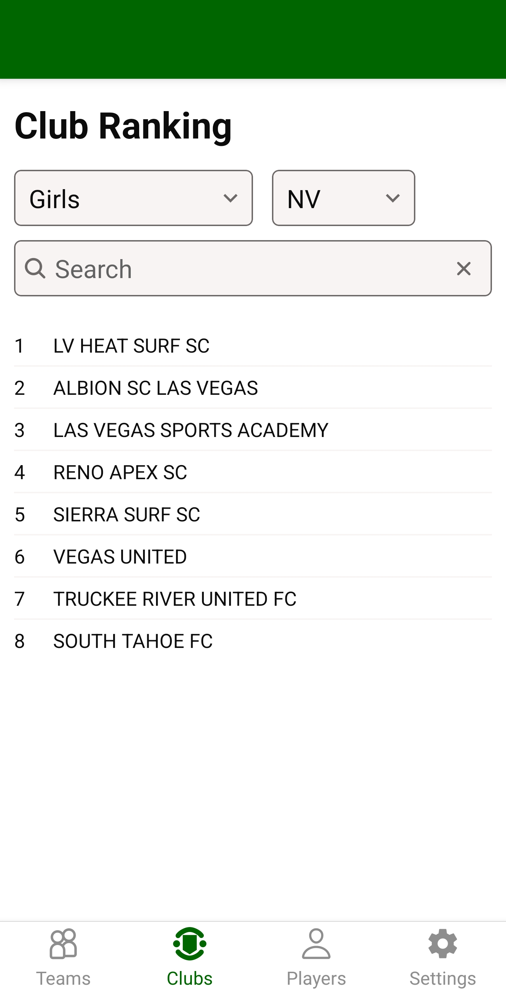Choose LAS VEGAS SPORTS ACADEMY

tap(191, 430)
